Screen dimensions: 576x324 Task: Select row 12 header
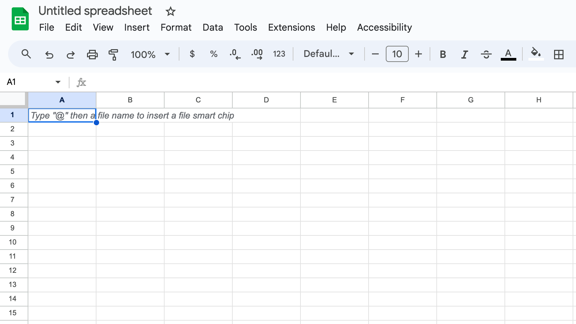[x=13, y=271]
